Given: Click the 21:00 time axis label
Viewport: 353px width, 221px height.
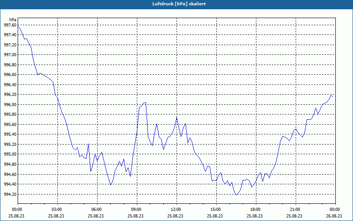Looking at the screenshot, I should tap(296, 210).
